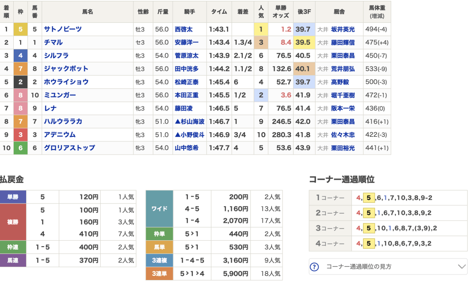Click the highlighted 39.5 last-3F time

(x=303, y=43)
